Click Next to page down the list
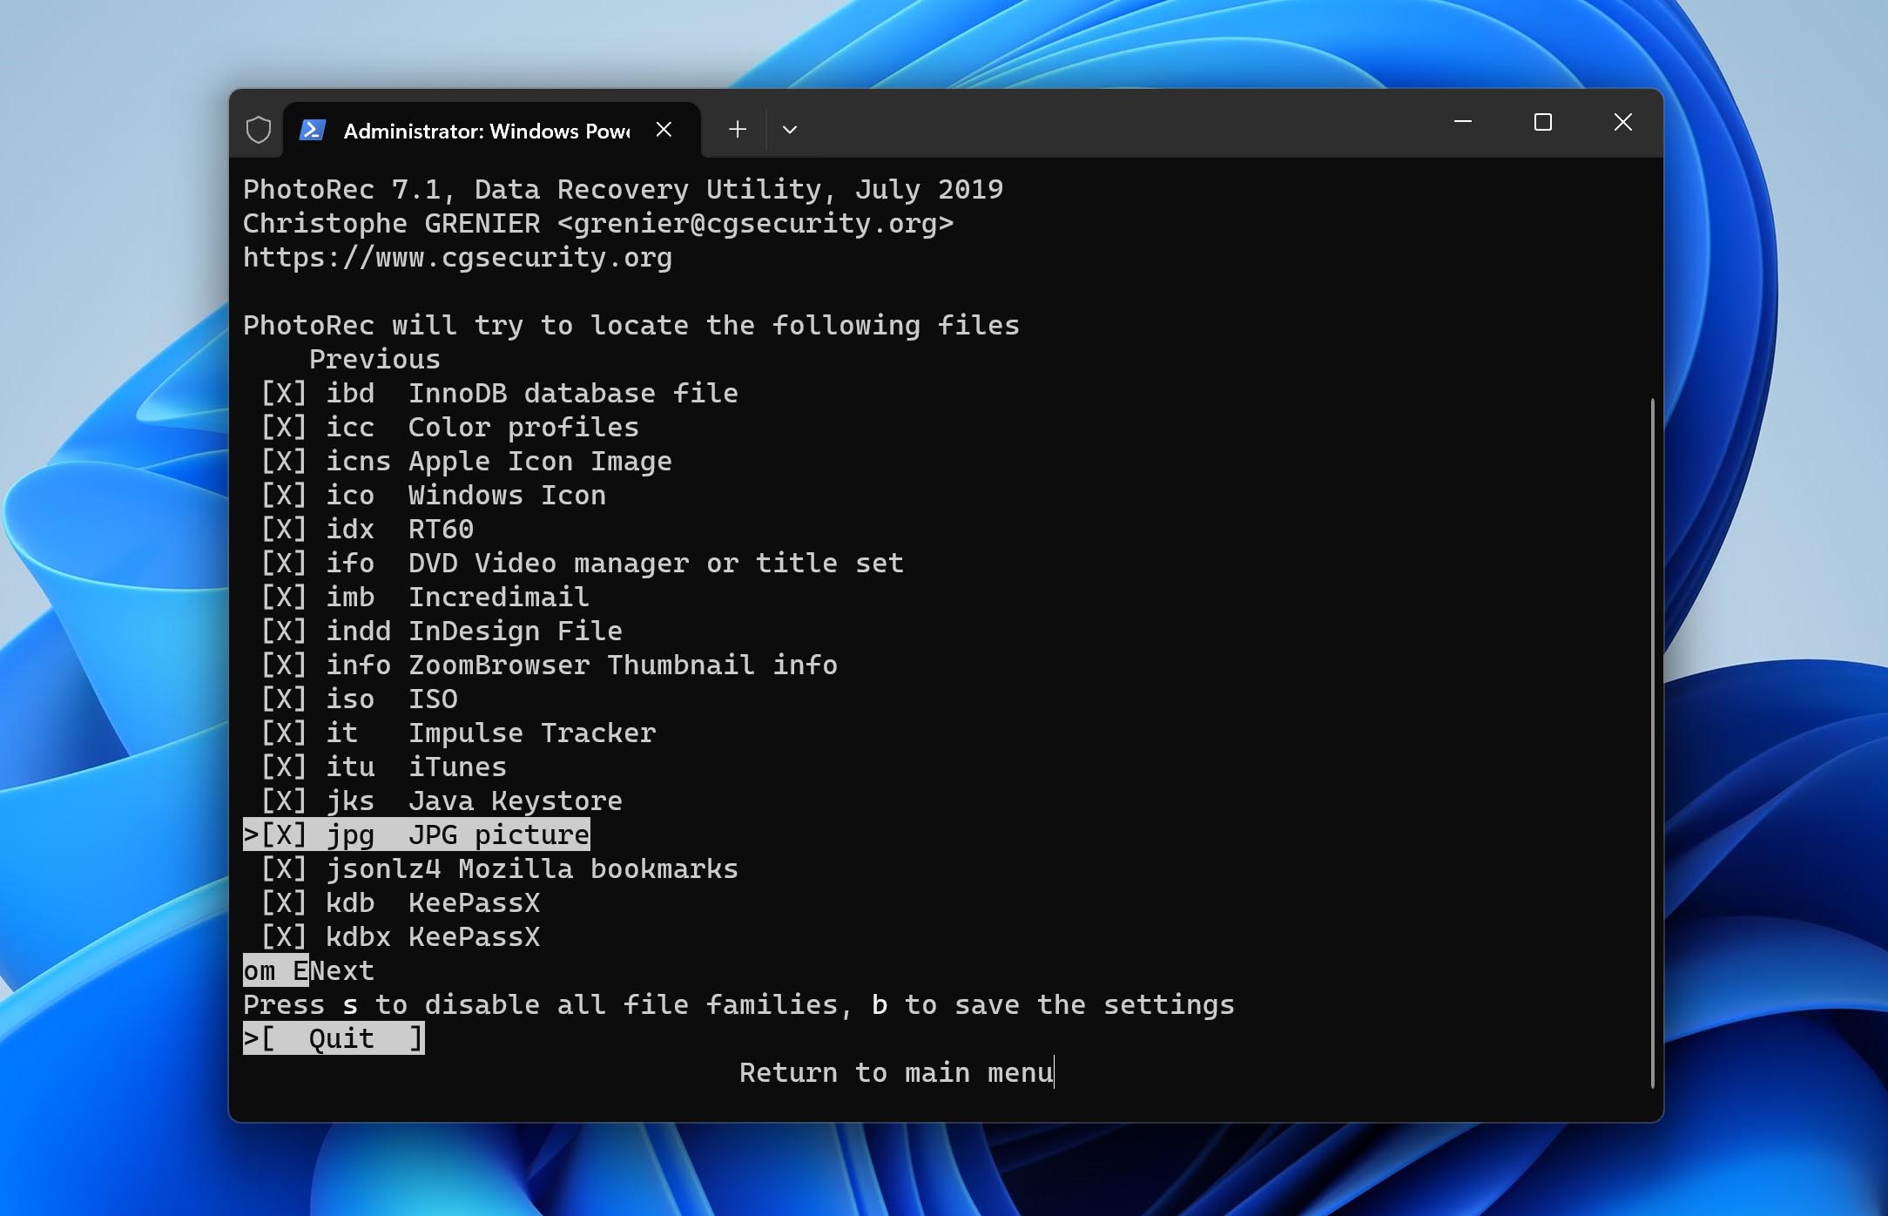 click(x=341, y=970)
